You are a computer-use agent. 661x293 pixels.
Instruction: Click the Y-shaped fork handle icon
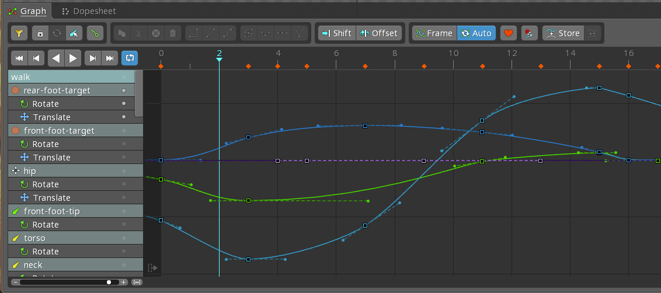pyautogui.click(x=299, y=33)
